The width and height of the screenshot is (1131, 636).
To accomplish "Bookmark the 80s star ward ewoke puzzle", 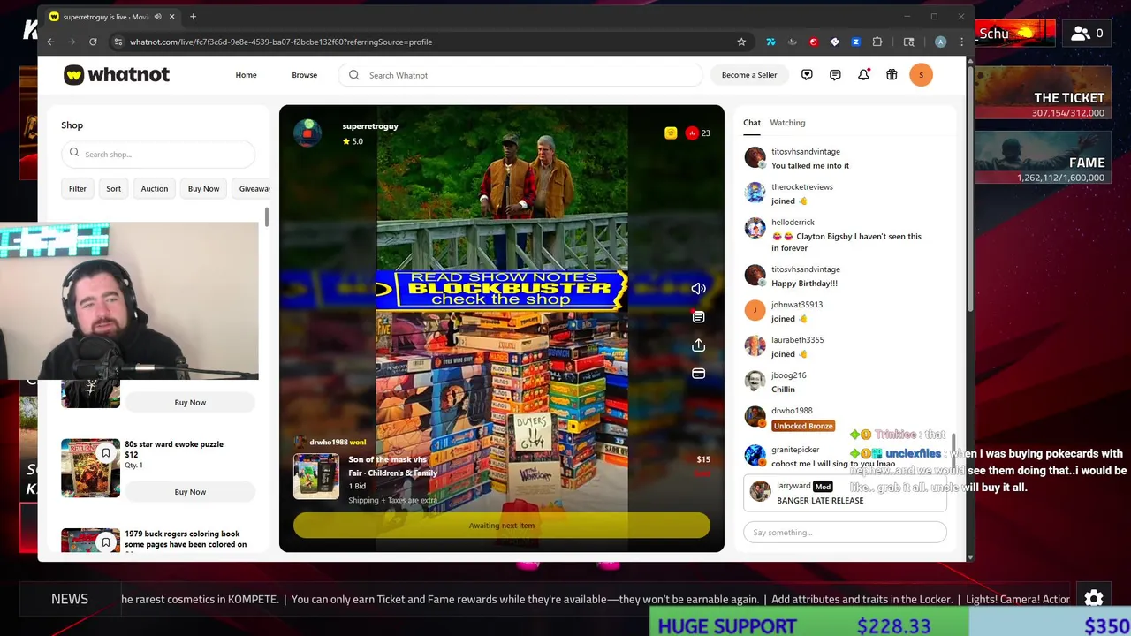I will point(106,453).
